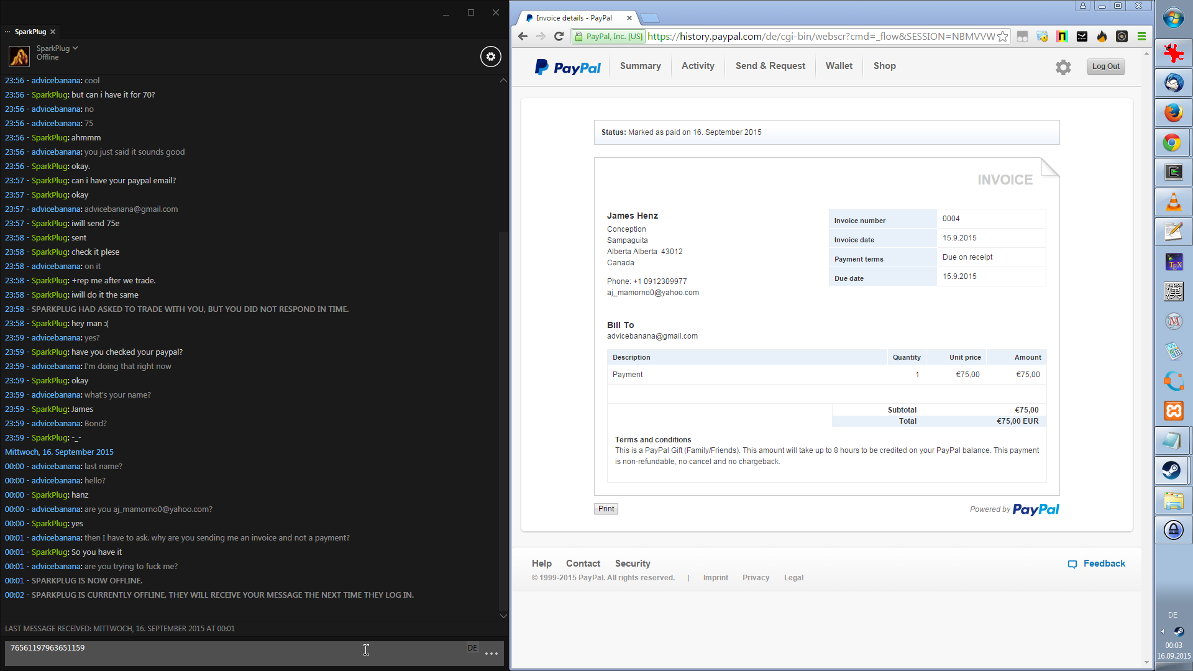Go back in browser history
Viewport: 1193px width, 671px height.
point(523,37)
